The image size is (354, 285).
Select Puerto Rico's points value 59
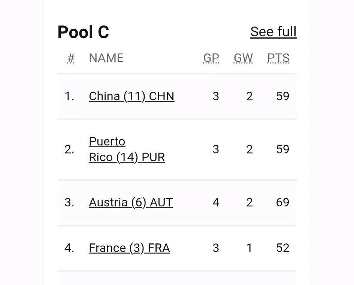(283, 149)
